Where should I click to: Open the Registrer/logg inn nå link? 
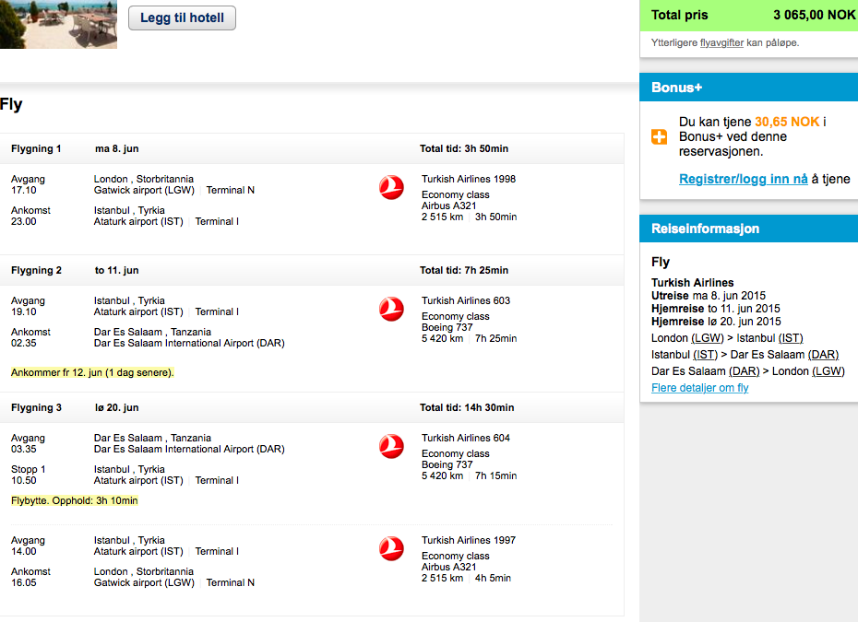point(743,179)
